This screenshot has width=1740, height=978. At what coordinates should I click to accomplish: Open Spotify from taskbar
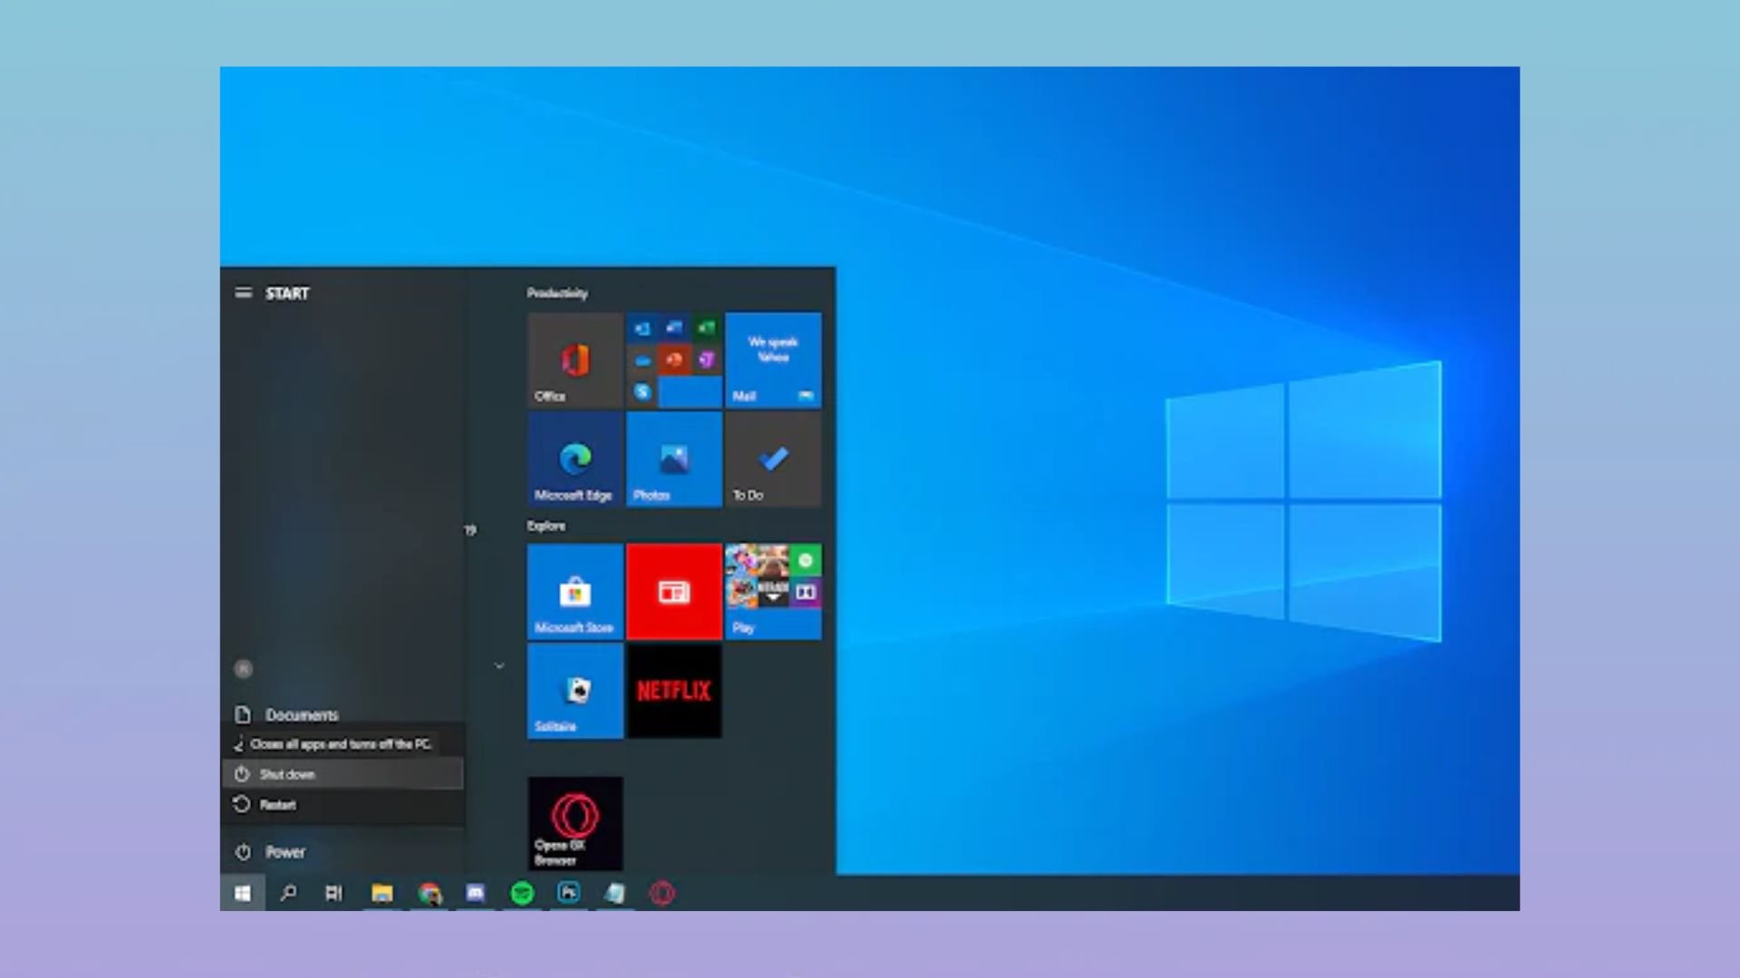point(522,894)
